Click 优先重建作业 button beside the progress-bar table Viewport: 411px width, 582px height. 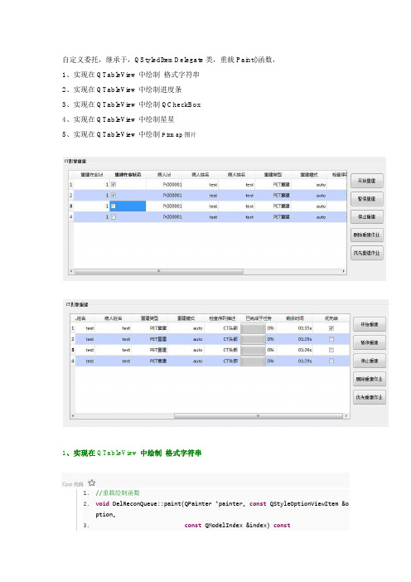pos(370,397)
